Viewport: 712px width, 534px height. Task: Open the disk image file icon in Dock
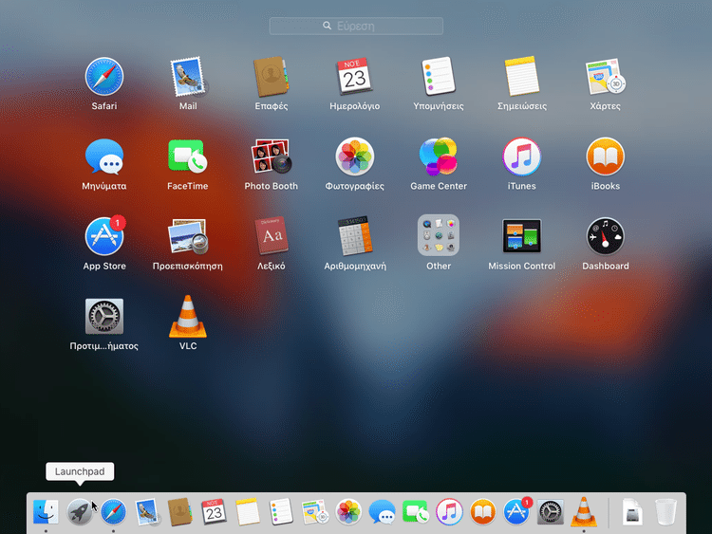point(632,511)
